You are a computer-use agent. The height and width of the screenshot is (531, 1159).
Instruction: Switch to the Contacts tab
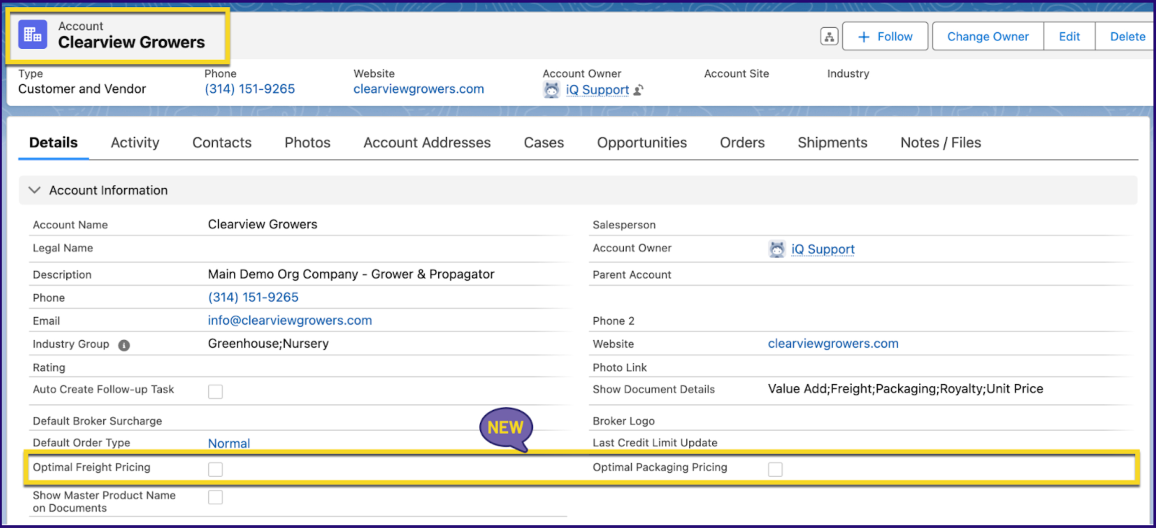pos(222,142)
